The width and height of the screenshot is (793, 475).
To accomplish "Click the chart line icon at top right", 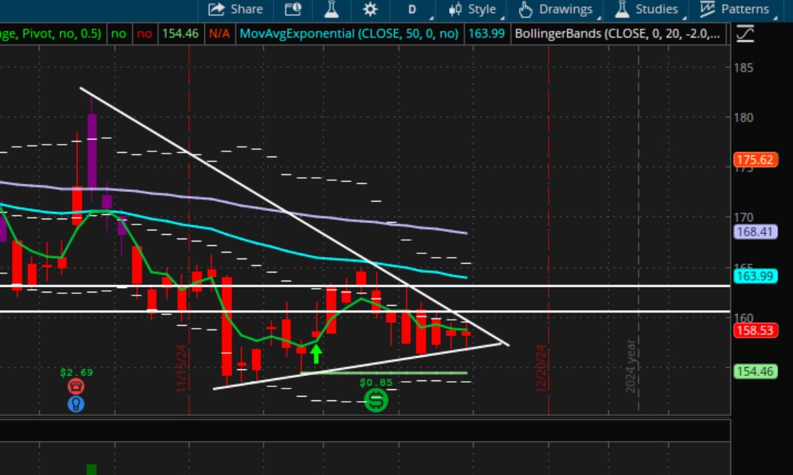I will pos(745,34).
